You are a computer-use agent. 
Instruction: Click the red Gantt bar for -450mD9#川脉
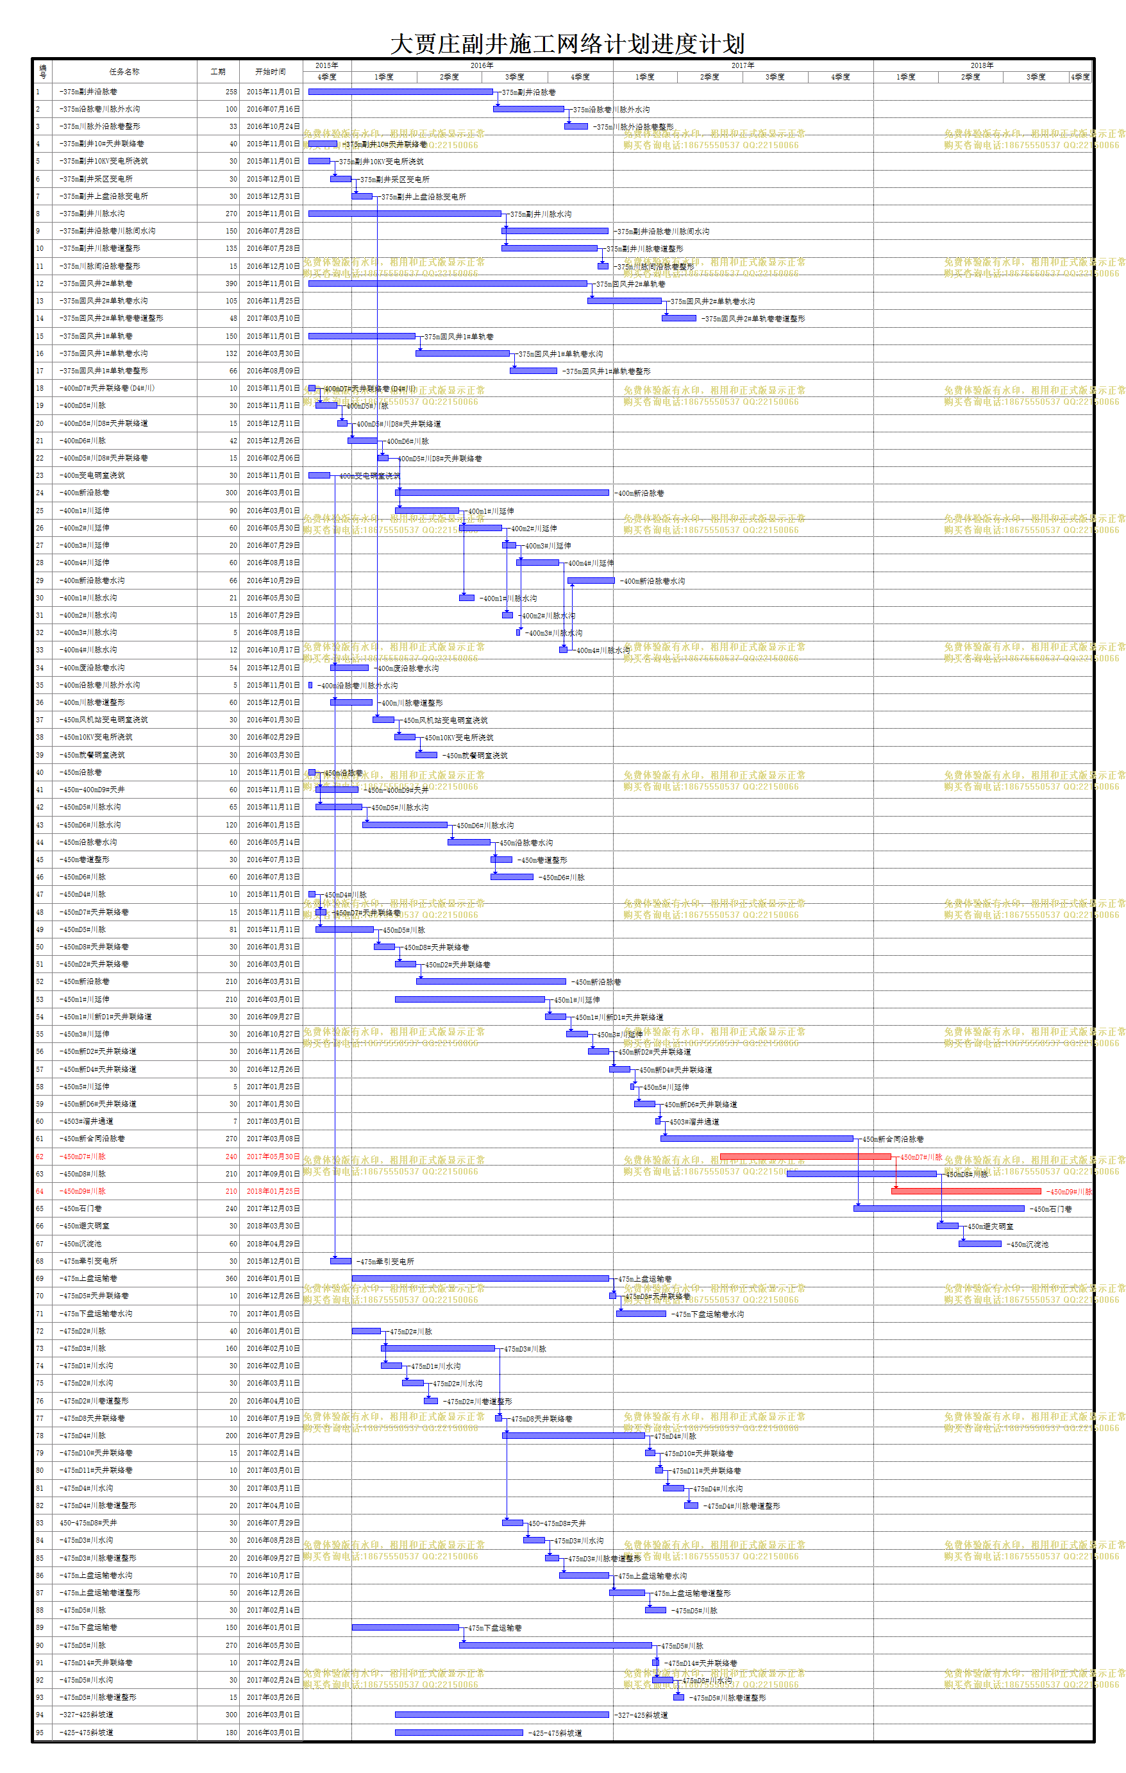click(966, 1191)
